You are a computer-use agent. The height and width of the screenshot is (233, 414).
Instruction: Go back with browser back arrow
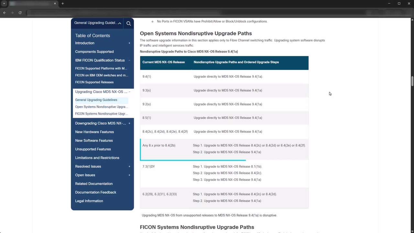point(5,13)
